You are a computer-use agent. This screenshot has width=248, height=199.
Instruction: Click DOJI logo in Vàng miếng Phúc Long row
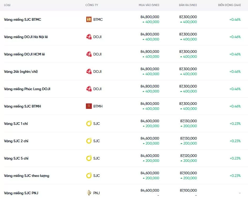[x=89, y=89]
